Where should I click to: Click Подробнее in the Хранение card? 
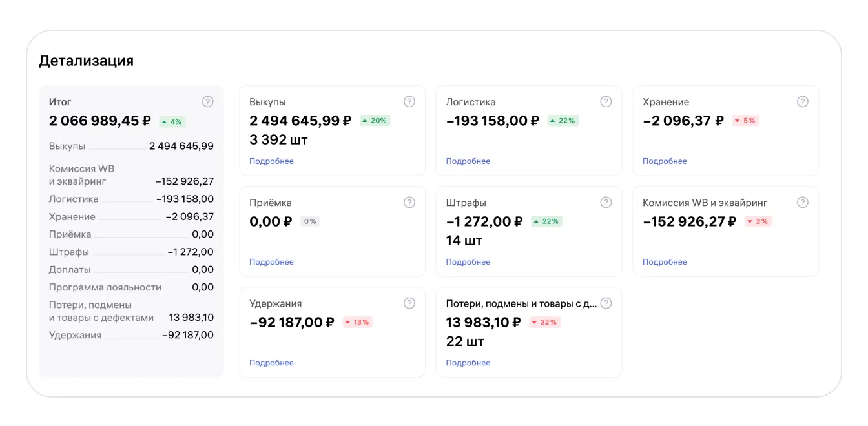pyautogui.click(x=665, y=161)
